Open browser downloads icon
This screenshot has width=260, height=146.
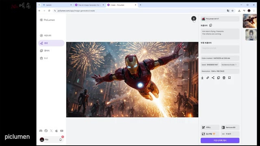239,11
